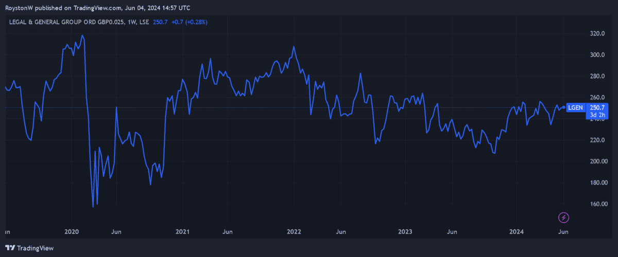Click the TradingView text at bottom
This screenshot has height=257, width=618.
[36, 248]
